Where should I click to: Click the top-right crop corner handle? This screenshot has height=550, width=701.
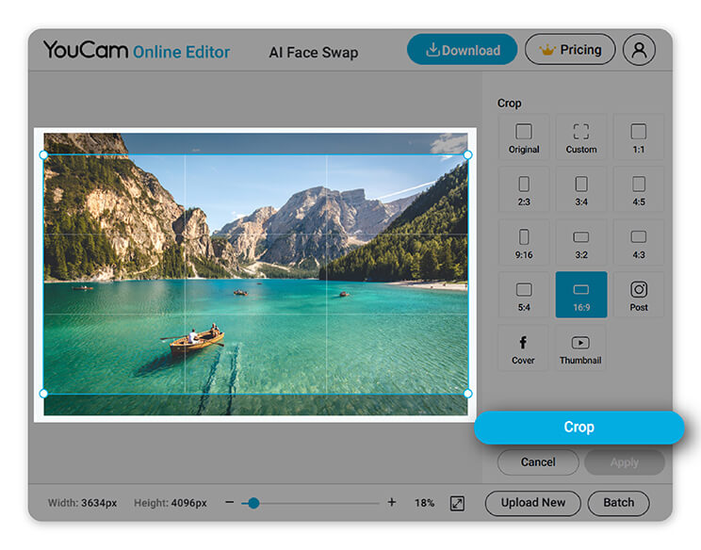[x=467, y=154]
